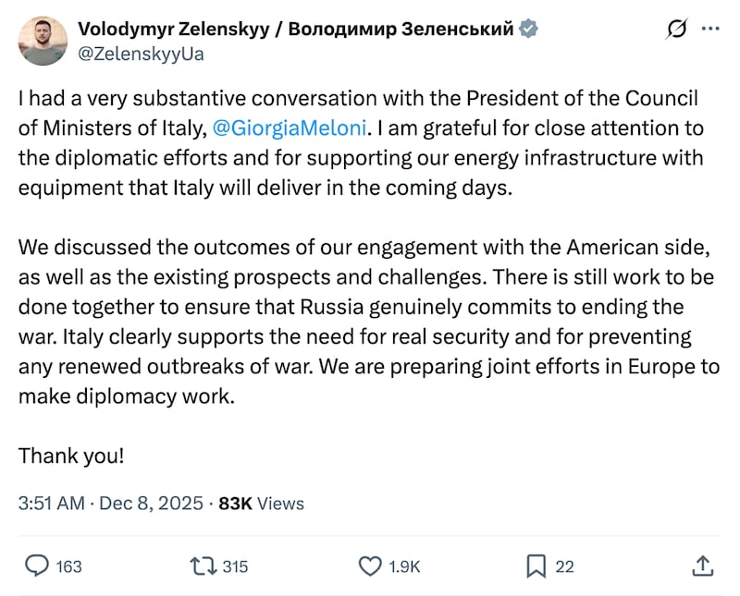Select the @ZelenskyyUa handle
740x596 pixels.
(x=137, y=54)
